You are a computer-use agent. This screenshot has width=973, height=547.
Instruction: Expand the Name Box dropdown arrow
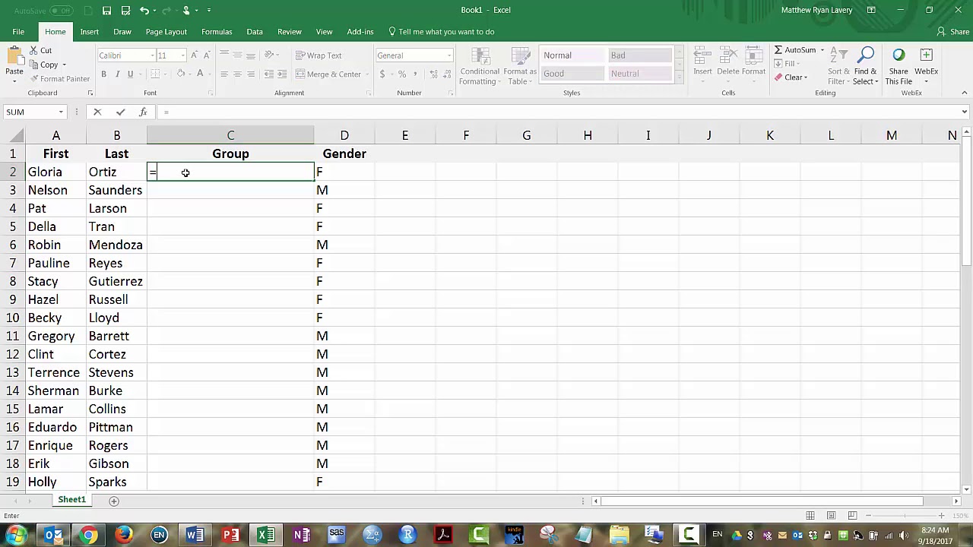(61, 112)
